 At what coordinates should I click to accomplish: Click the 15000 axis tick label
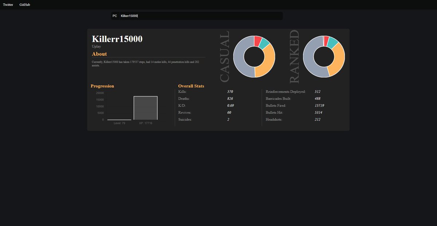coord(100,100)
